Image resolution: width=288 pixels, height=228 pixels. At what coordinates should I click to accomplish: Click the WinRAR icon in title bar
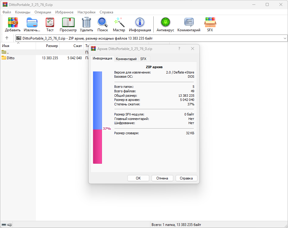pyautogui.click(x=5, y=4)
